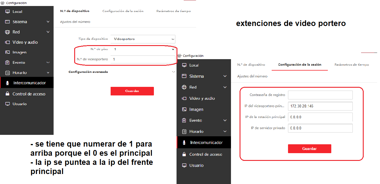Select Vídeo y audio in the right sidebar
The height and width of the screenshot is (184, 380).
[202, 98]
